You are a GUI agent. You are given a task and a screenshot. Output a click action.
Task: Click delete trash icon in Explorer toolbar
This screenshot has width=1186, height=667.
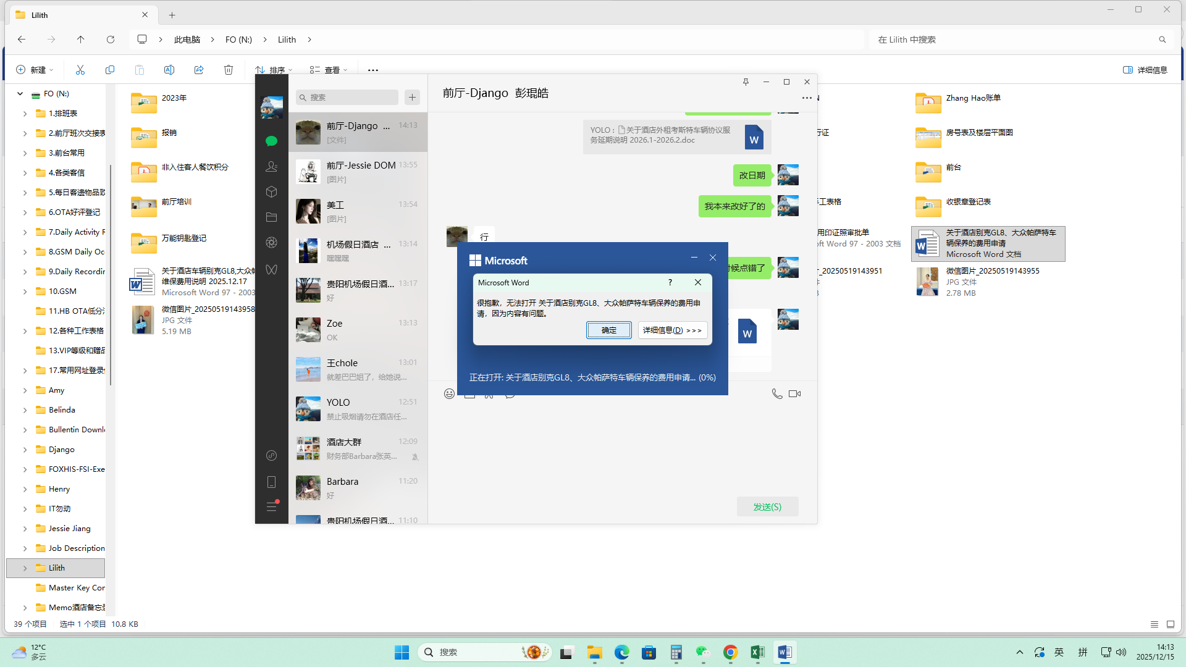click(x=229, y=70)
